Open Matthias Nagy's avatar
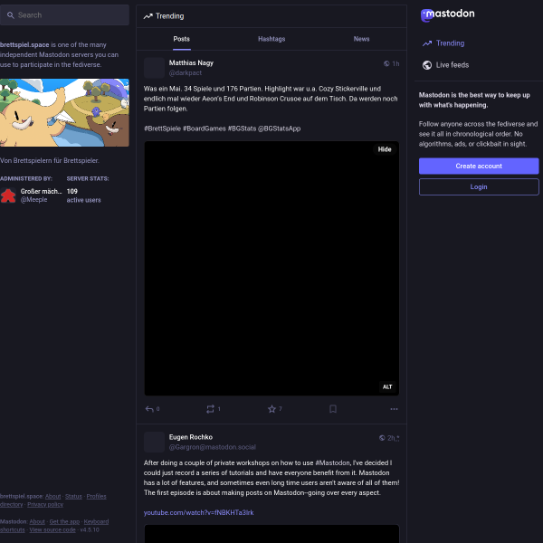 [x=154, y=68]
